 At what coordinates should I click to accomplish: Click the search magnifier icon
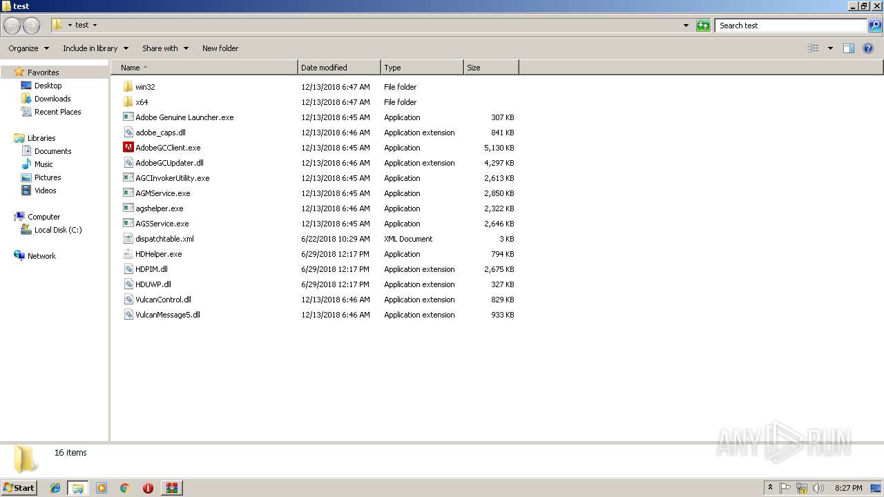(x=875, y=26)
